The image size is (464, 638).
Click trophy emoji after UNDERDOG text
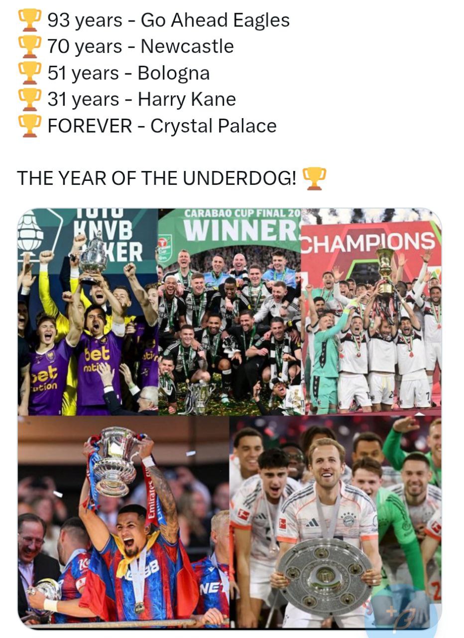pos(314,178)
